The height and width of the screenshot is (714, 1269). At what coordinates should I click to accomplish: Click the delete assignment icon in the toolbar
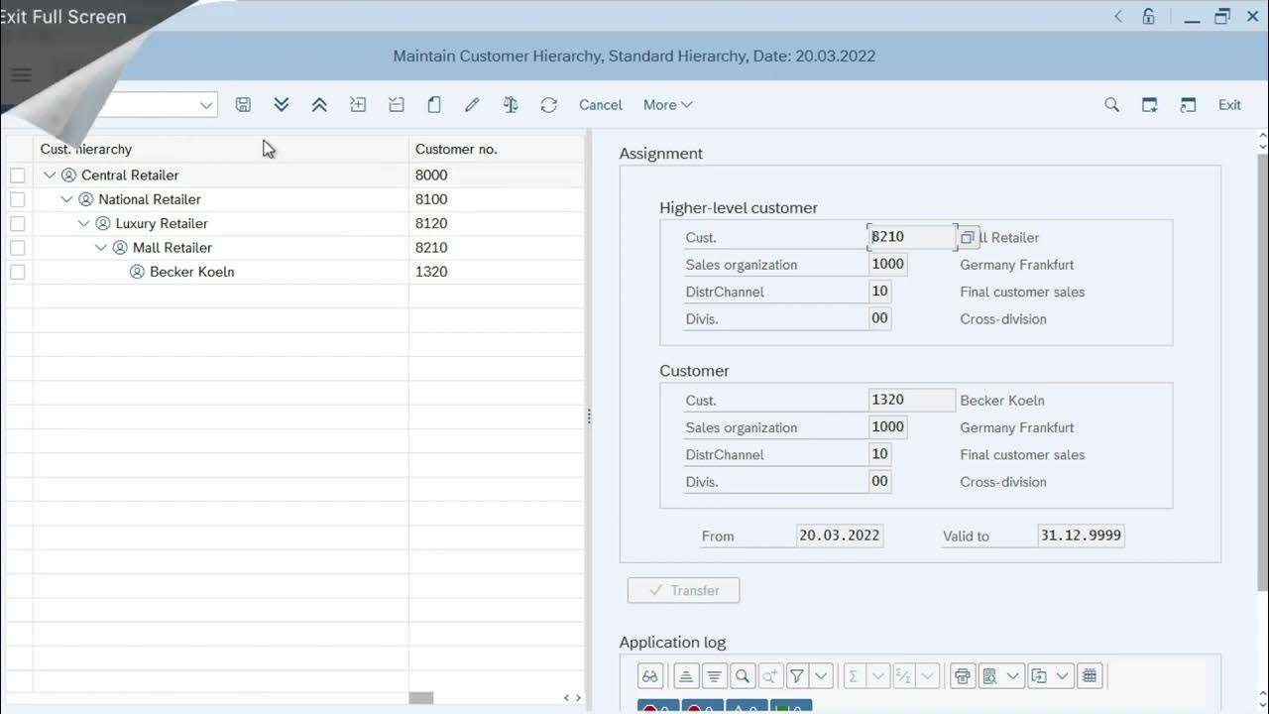tap(397, 105)
